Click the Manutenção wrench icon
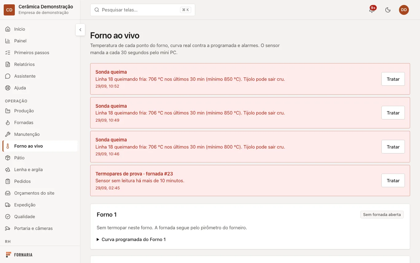Image resolution: width=420 pixels, height=263 pixels. pos(8,134)
